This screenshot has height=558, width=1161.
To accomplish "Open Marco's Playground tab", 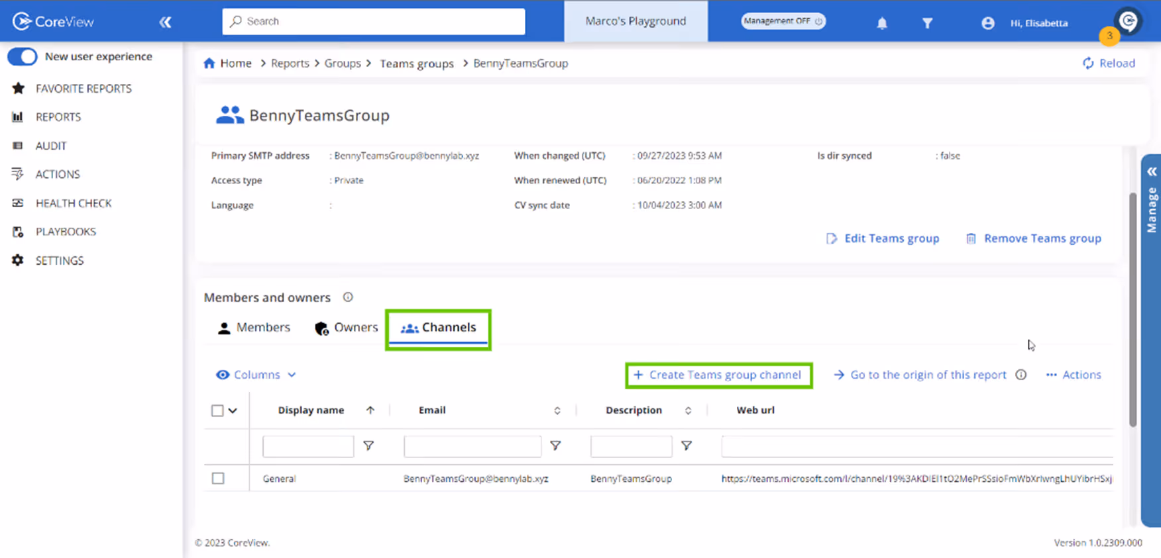I will (636, 21).
